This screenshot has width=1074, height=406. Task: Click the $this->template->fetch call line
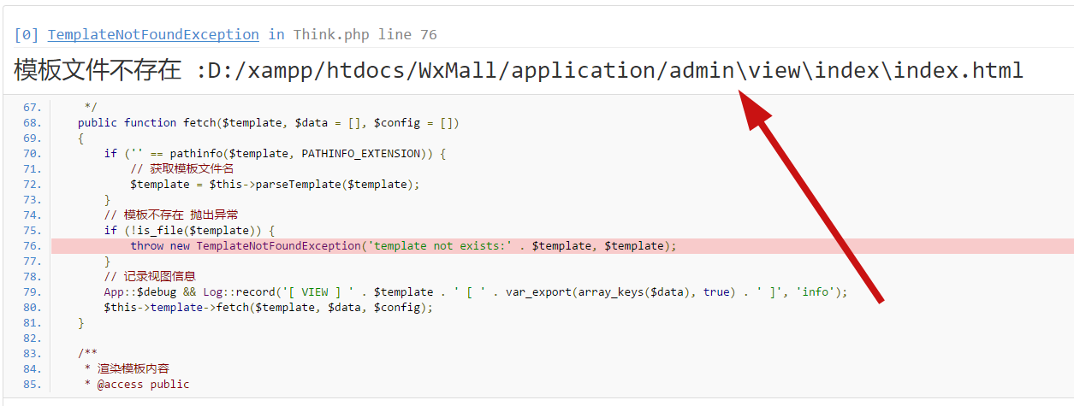point(268,308)
